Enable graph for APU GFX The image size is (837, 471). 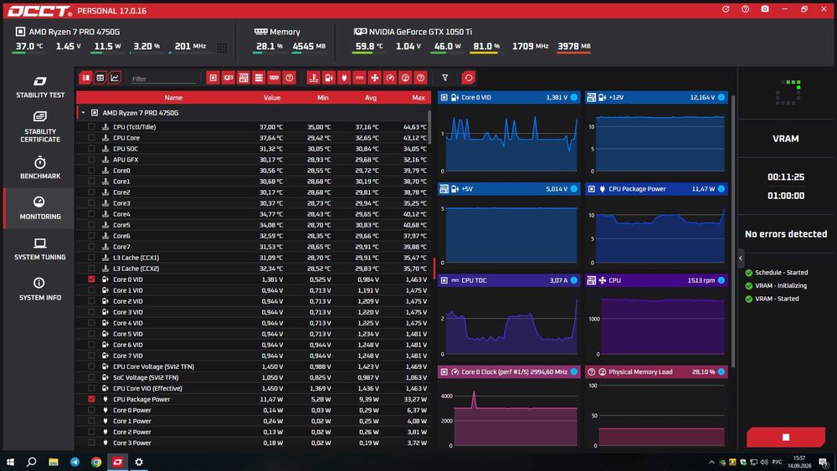coord(91,160)
